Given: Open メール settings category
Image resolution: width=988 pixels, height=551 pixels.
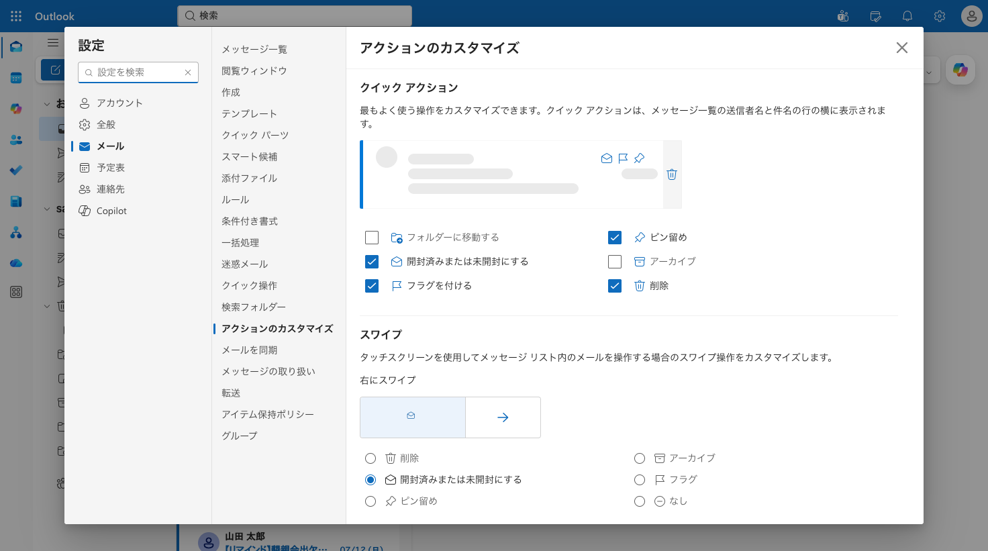Looking at the screenshot, I should click(138, 146).
